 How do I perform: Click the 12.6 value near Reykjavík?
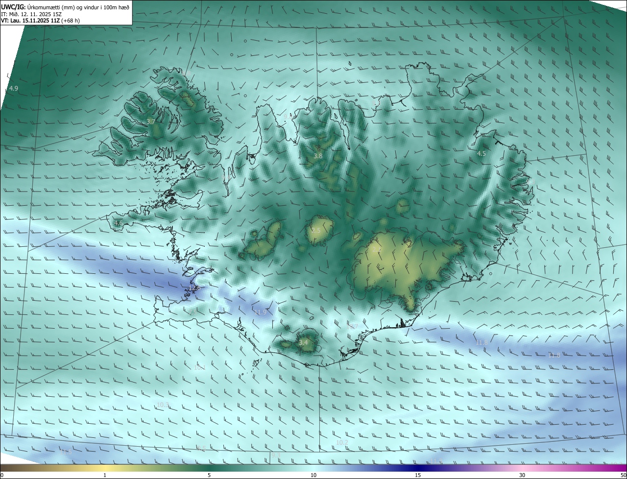(x=194, y=288)
